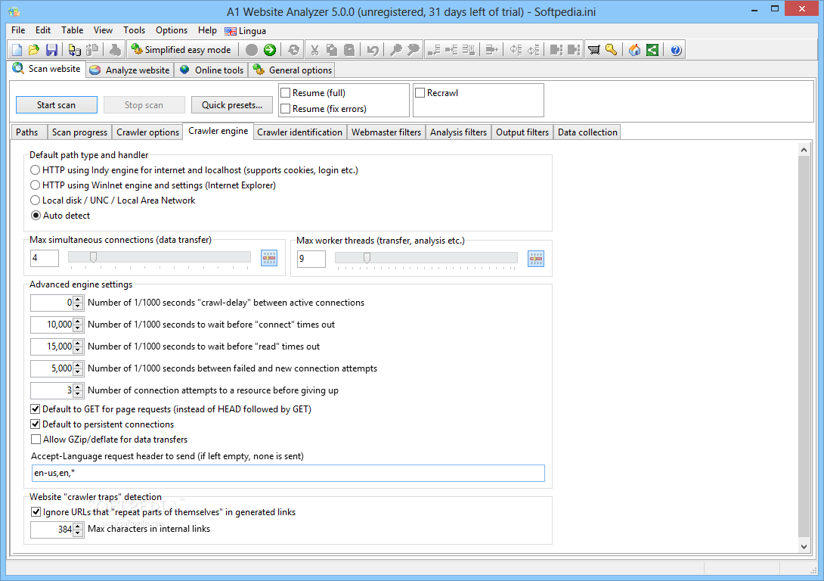
Task: Toggle Default to persistent connections checkbox
Action: tap(36, 424)
